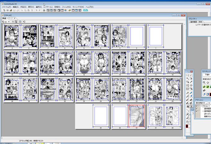211x144 pixels.
Task: Select the blank page 33 thumbnail
Action: pos(120,116)
